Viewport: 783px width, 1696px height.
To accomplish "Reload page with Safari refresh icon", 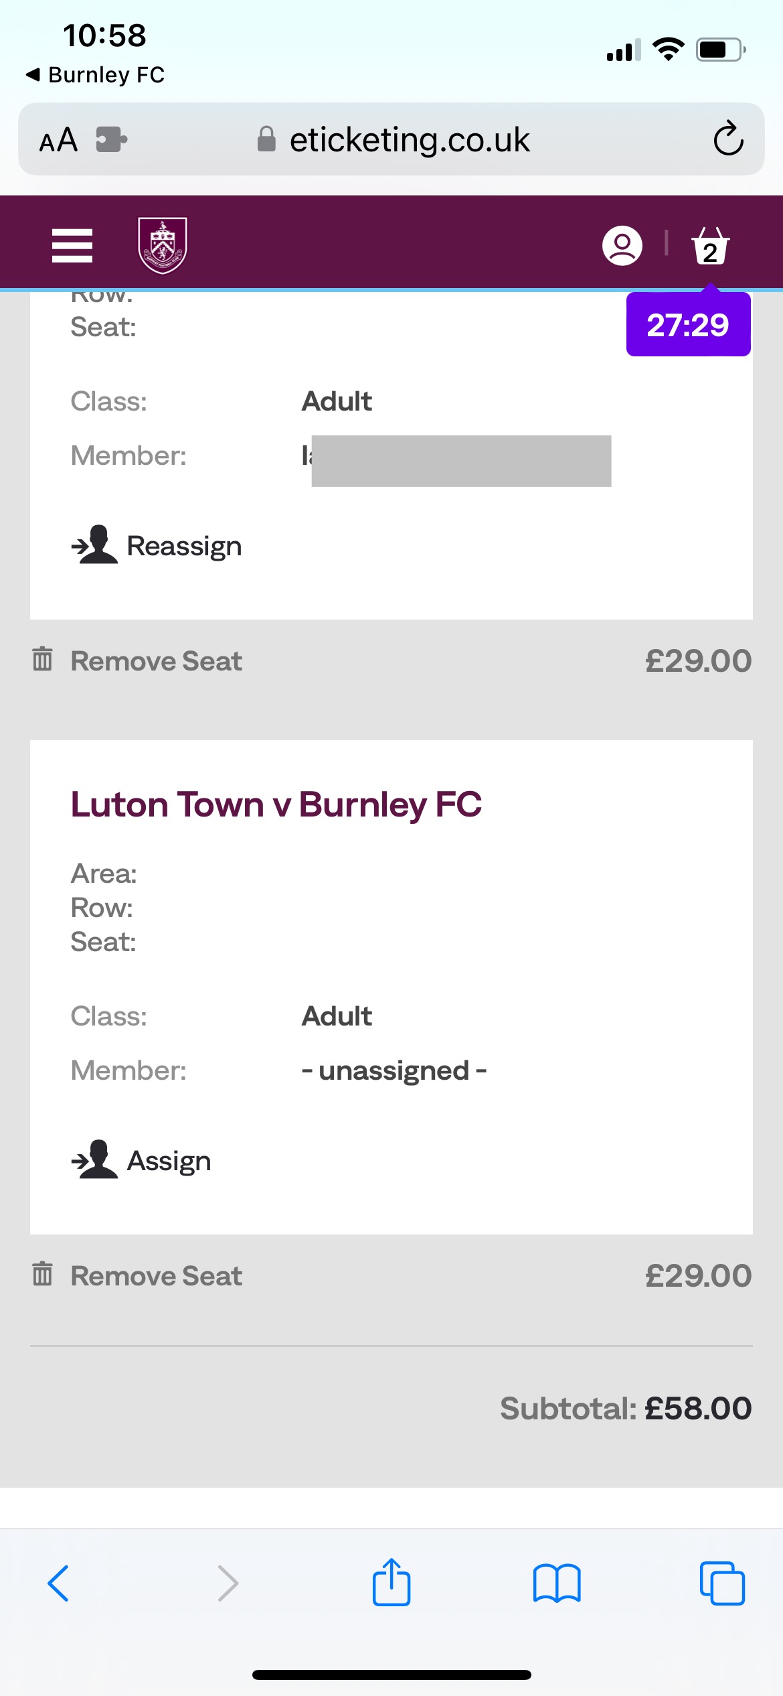I will 728,139.
